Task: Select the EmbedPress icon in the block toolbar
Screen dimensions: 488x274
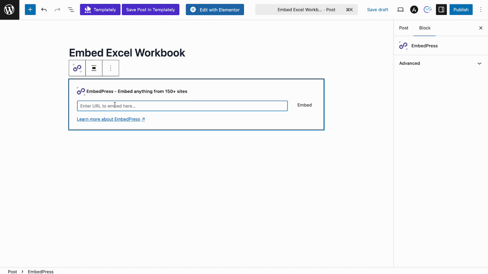Action: pos(77,68)
